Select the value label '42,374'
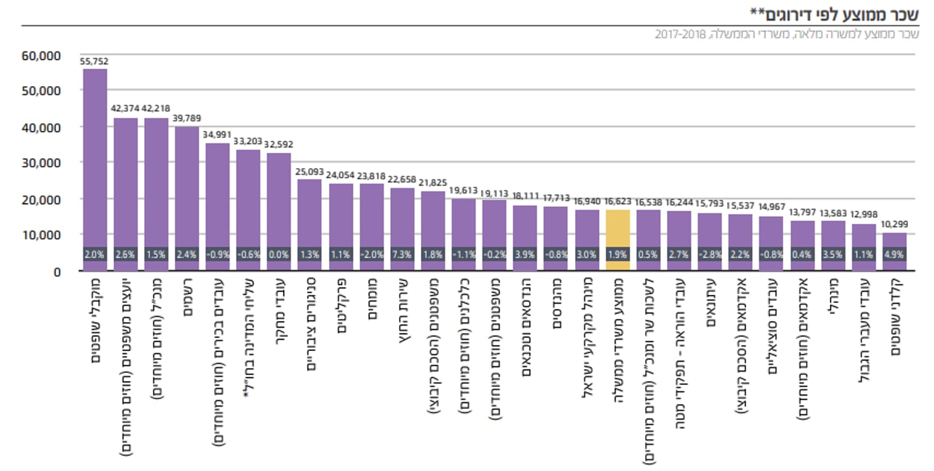 click(x=125, y=109)
